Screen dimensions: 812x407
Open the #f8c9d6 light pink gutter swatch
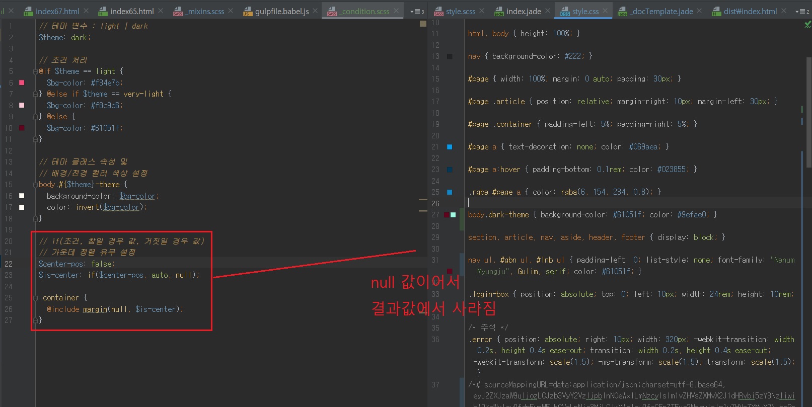(22, 105)
